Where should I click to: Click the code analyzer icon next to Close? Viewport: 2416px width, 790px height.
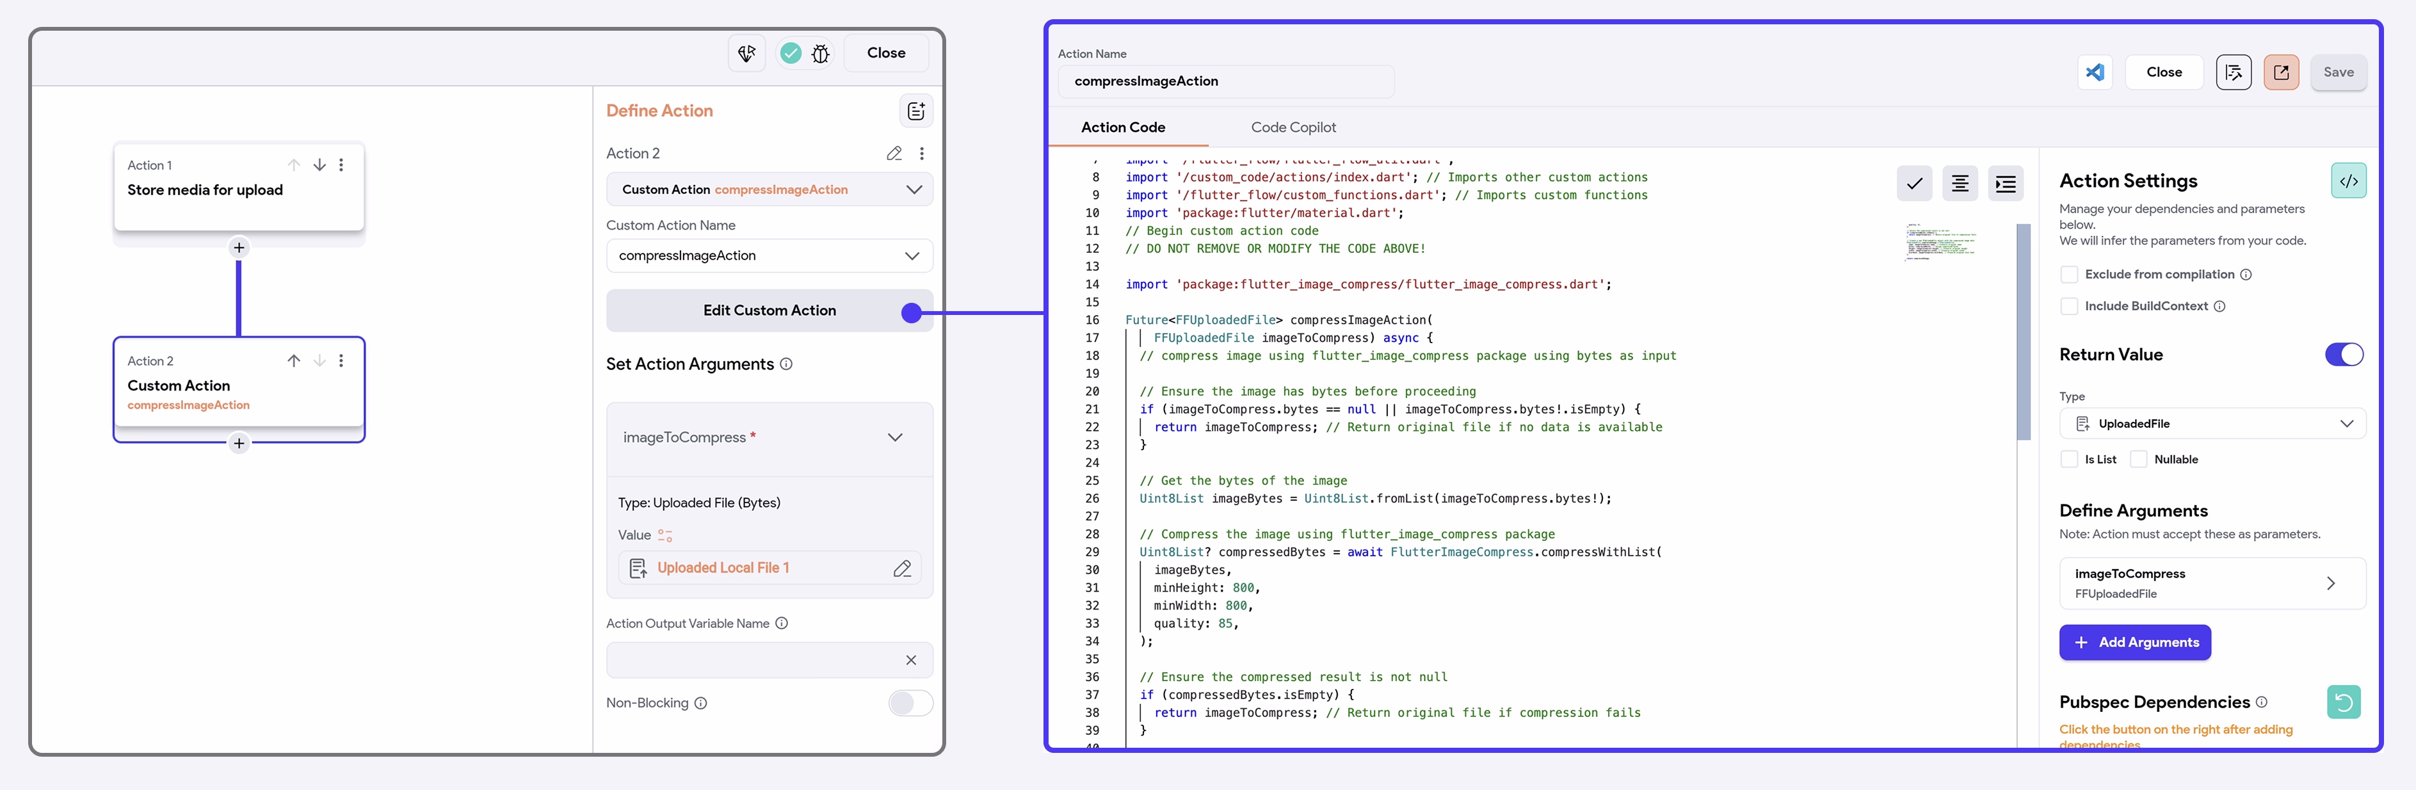2233,72
